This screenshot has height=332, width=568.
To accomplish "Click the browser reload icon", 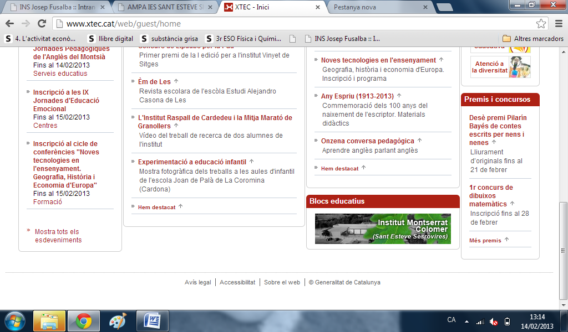I will (42, 24).
